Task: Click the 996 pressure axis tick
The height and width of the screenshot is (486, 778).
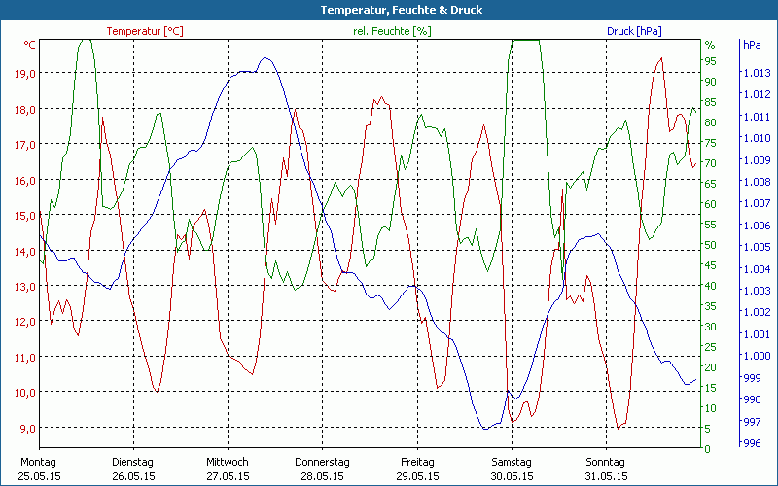Action: pos(752,443)
